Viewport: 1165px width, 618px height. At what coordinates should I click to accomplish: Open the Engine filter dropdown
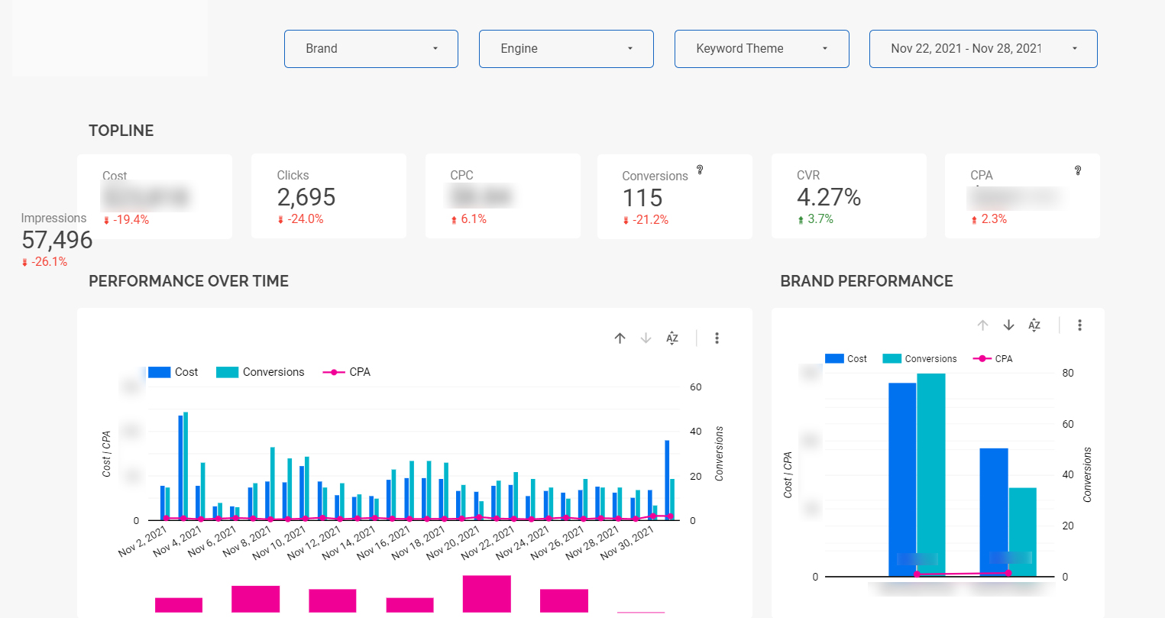[566, 49]
